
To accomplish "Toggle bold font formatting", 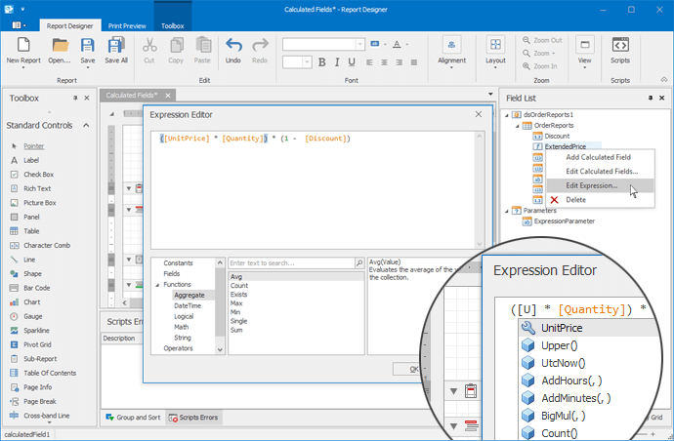I will (x=322, y=61).
